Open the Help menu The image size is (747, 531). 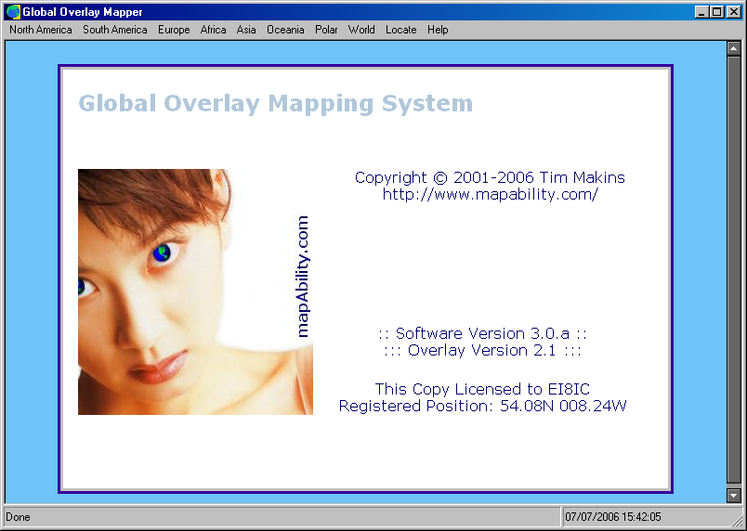(438, 30)
